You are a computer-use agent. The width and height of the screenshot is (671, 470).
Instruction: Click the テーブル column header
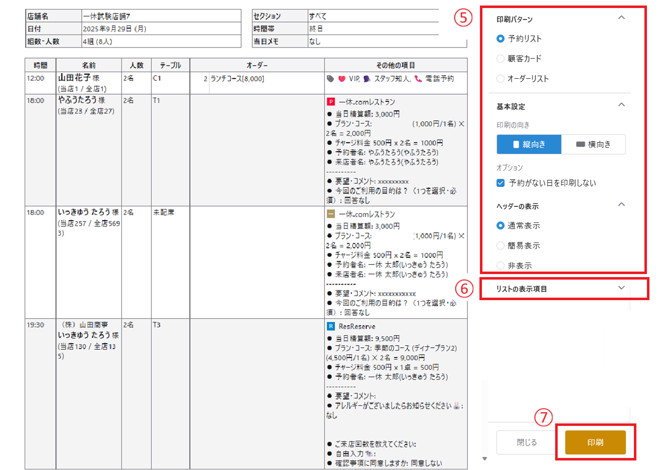coord(171,65)
